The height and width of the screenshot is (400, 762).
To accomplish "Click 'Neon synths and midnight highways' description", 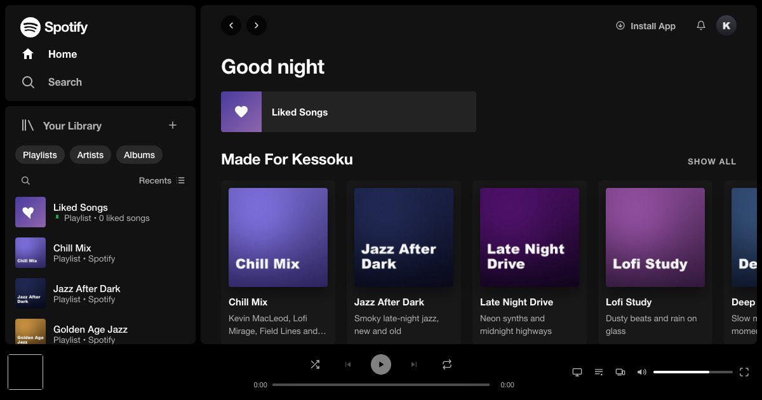I will (516, 324).
